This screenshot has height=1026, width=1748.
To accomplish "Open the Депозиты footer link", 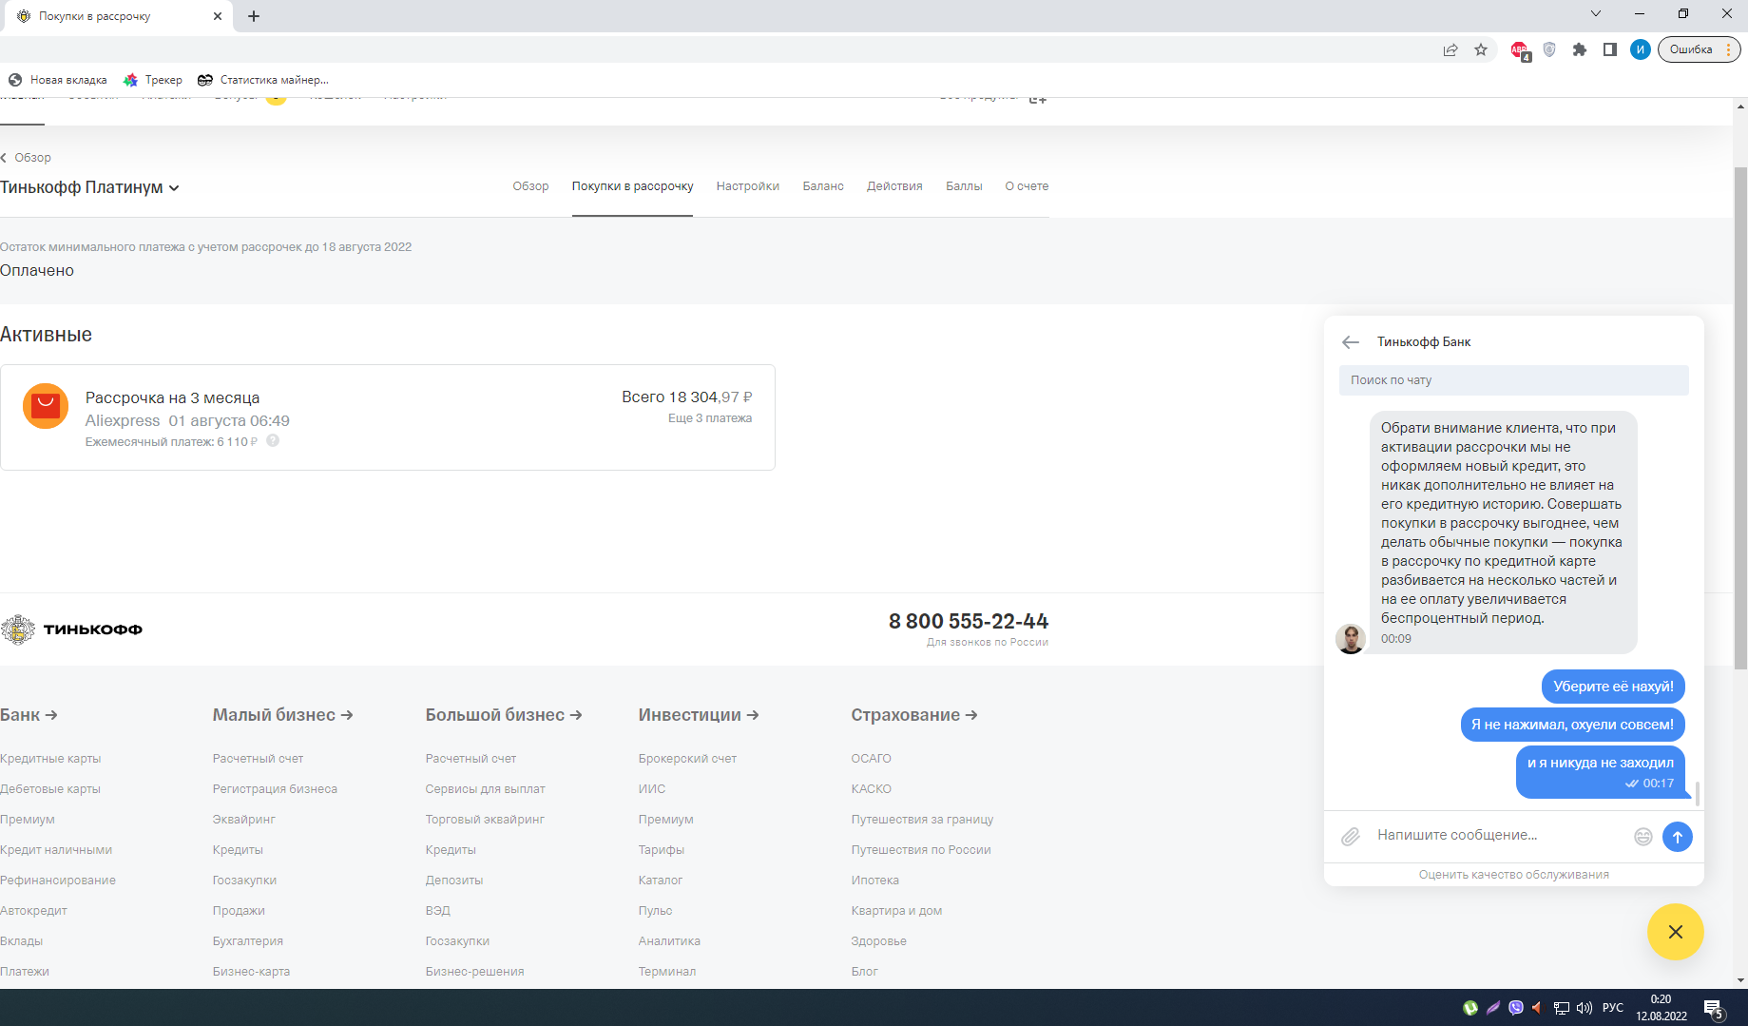I will pos(454,881).
